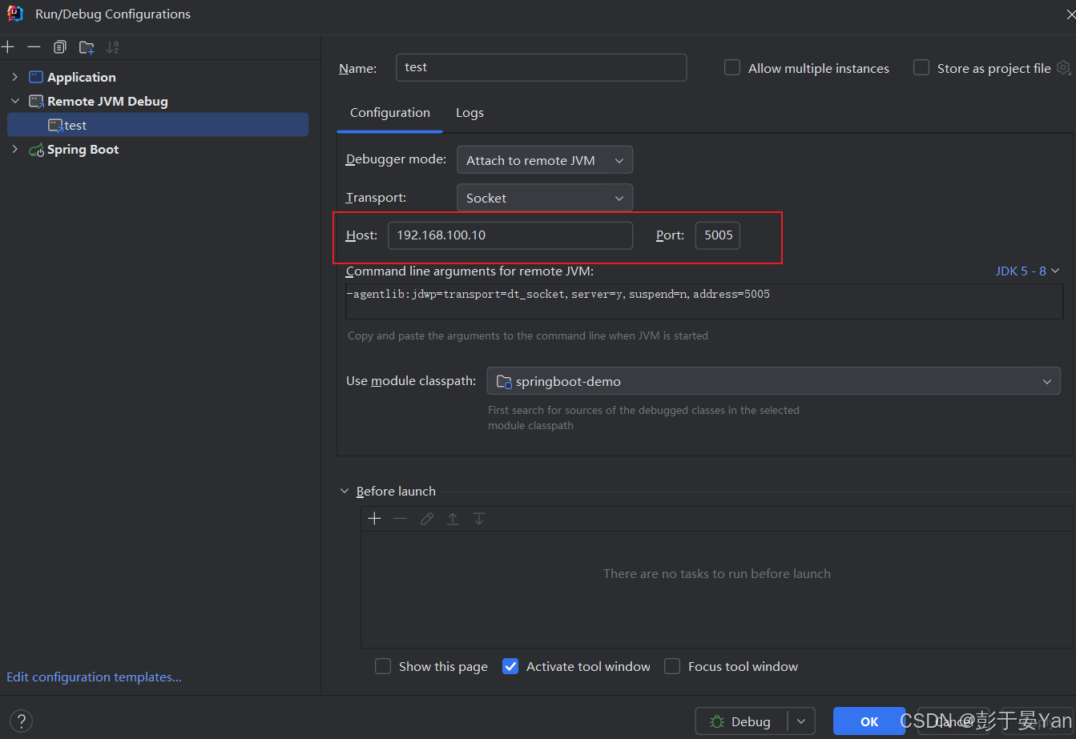Check the Show this page option
The image size is (1076, 739).
[383, 666]
